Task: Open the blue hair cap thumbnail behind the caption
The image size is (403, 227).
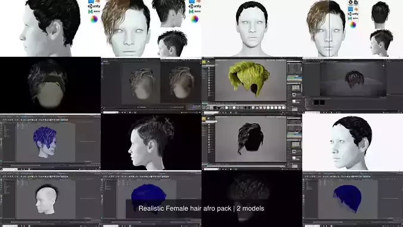Action: coord(151,199)
